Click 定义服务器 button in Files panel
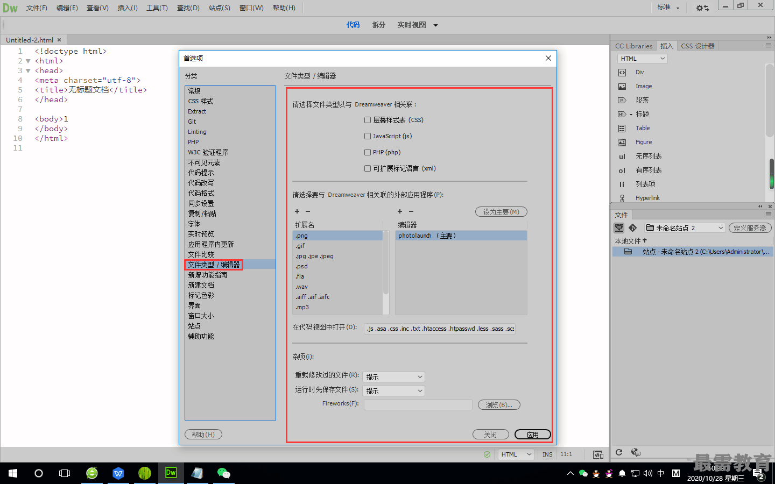The image size is (775, 484). 750,228
